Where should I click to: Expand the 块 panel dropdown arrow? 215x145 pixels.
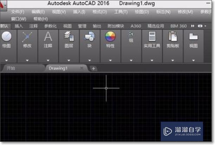pos(89,60)
